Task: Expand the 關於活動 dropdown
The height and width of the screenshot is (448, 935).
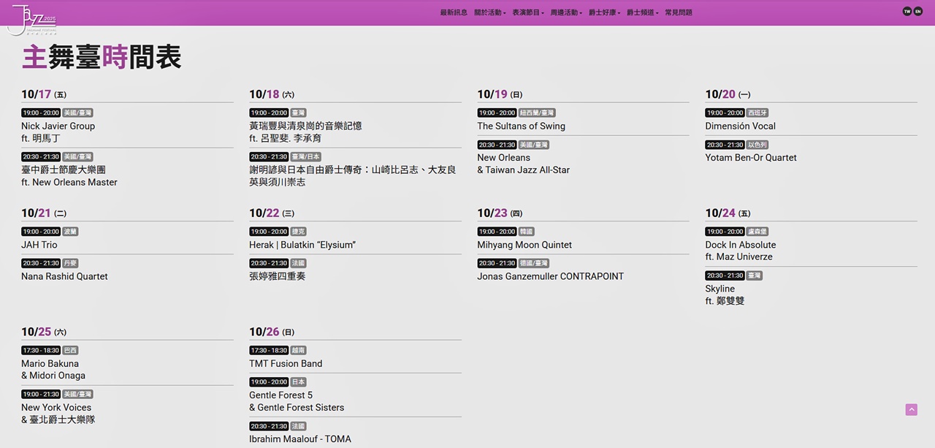Action: pos(489,12)
